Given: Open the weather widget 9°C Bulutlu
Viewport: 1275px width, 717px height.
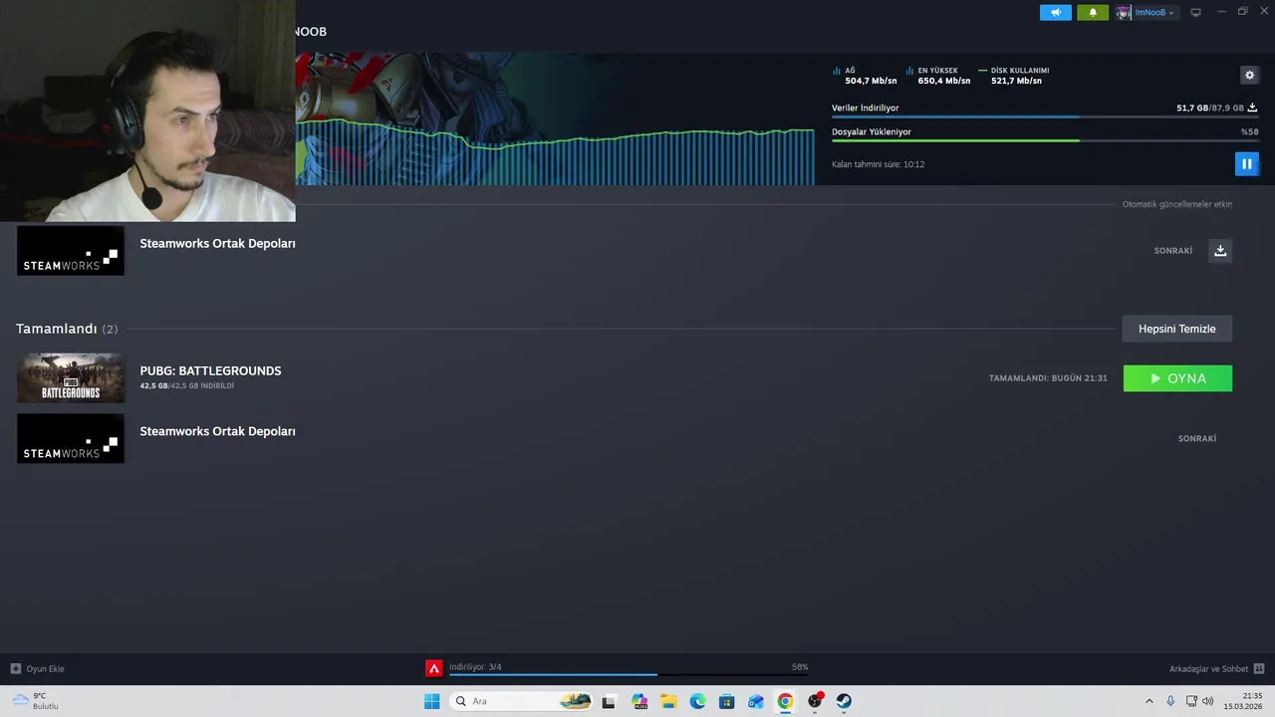Looking at the screenshot, I should (x=36, y=701).
